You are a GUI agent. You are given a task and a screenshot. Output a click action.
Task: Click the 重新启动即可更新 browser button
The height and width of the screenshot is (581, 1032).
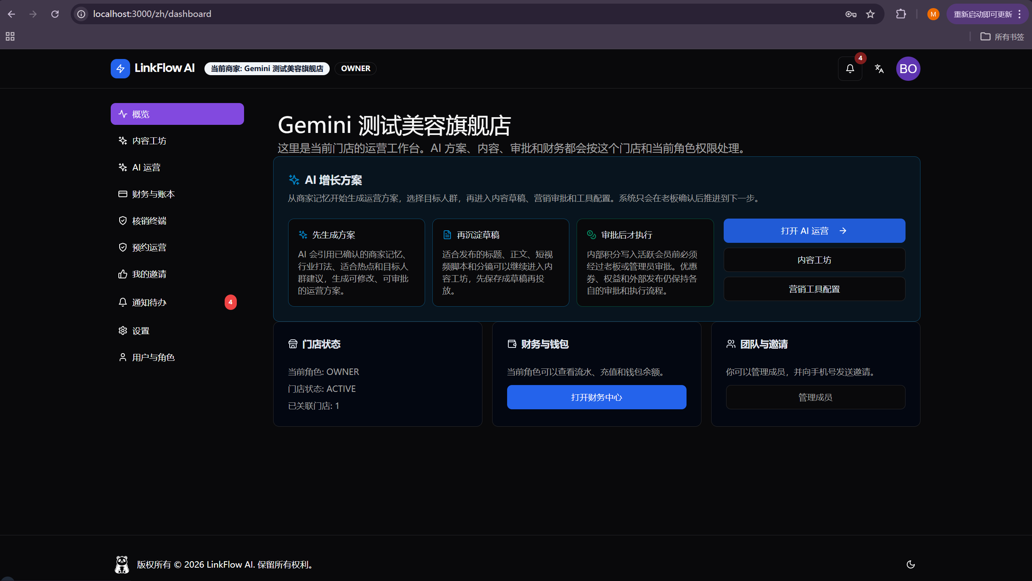(987, 14)
